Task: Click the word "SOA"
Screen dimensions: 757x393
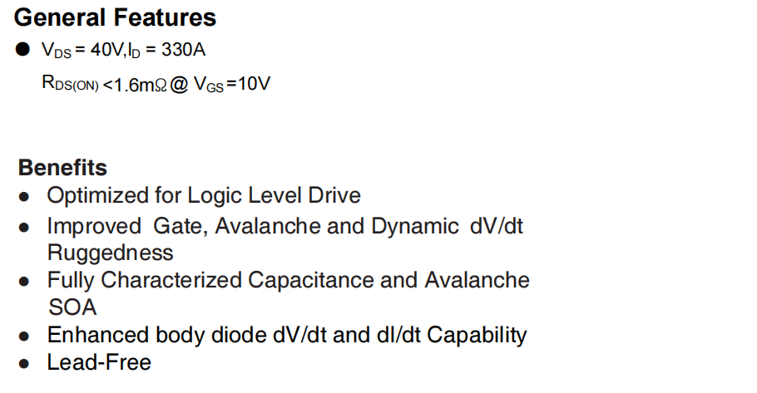Action: tap(72, 307)
